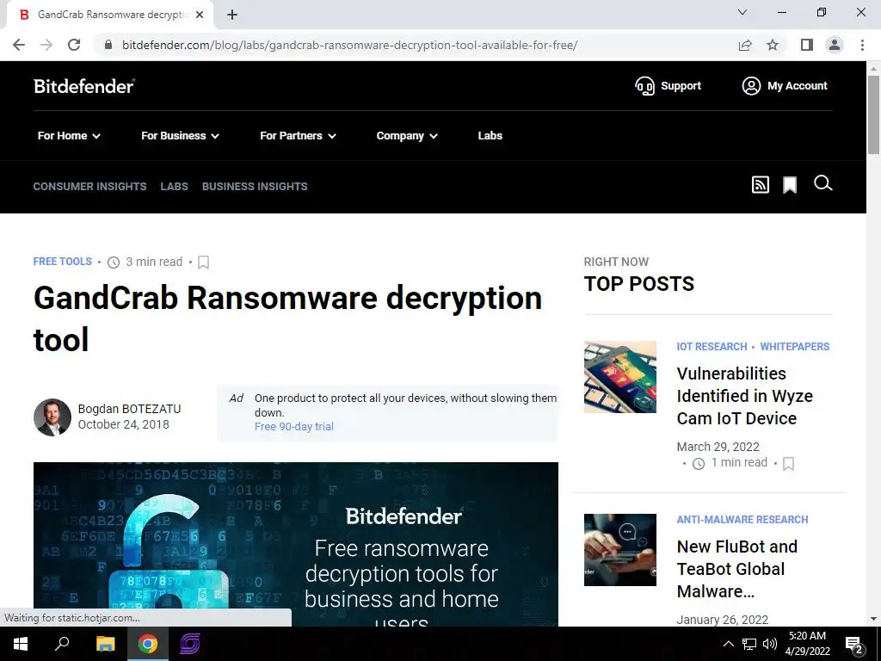Bookmark this page with the star icon
The width and height of the screenshot is (881, 661).
pos(773,45)
